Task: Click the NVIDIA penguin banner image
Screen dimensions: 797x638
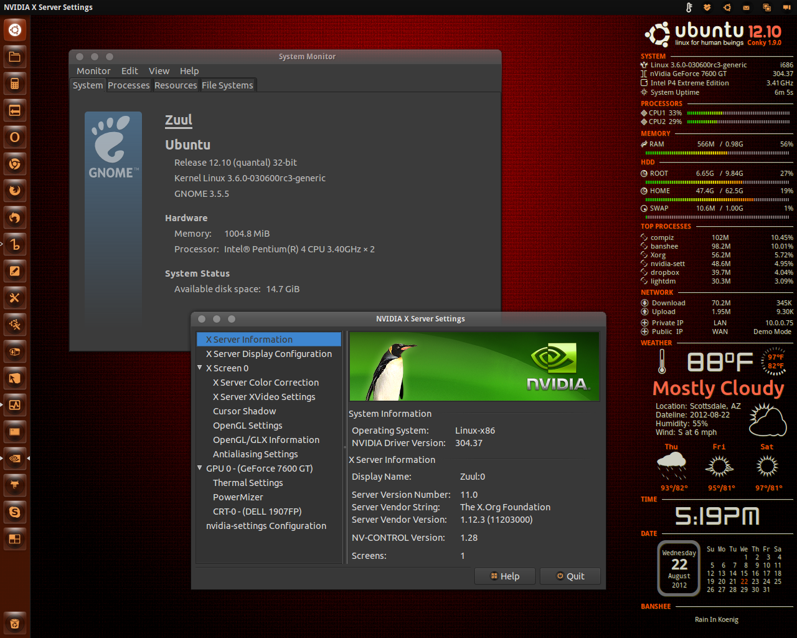Action: pyautogui.click(x=474, y=366)
